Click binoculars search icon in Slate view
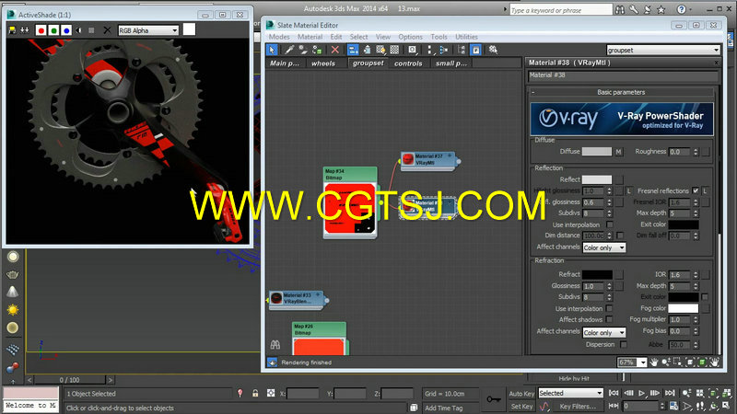The image size is (737, 414). (275, 345)
